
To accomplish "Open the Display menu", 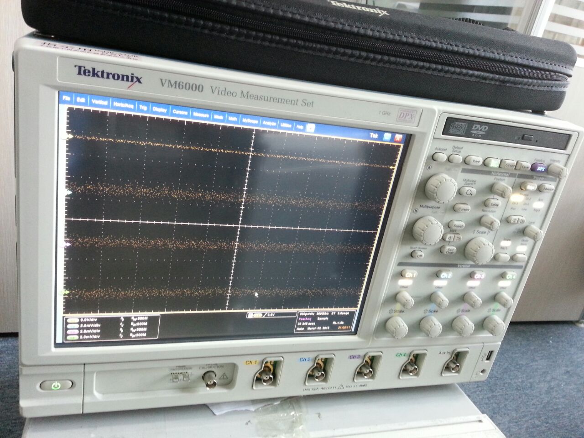I will (x=160, y=109).
